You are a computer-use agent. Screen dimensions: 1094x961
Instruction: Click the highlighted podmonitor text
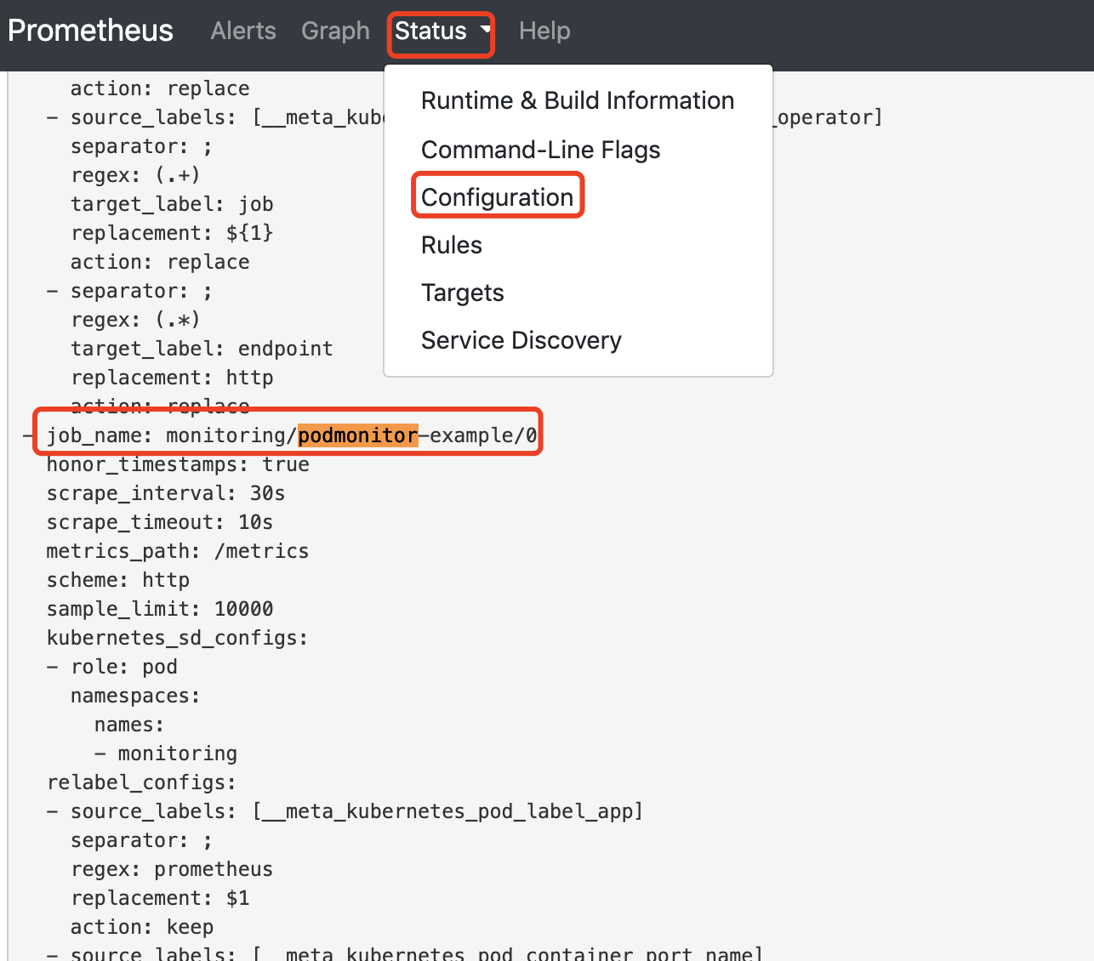coord(357,435)
